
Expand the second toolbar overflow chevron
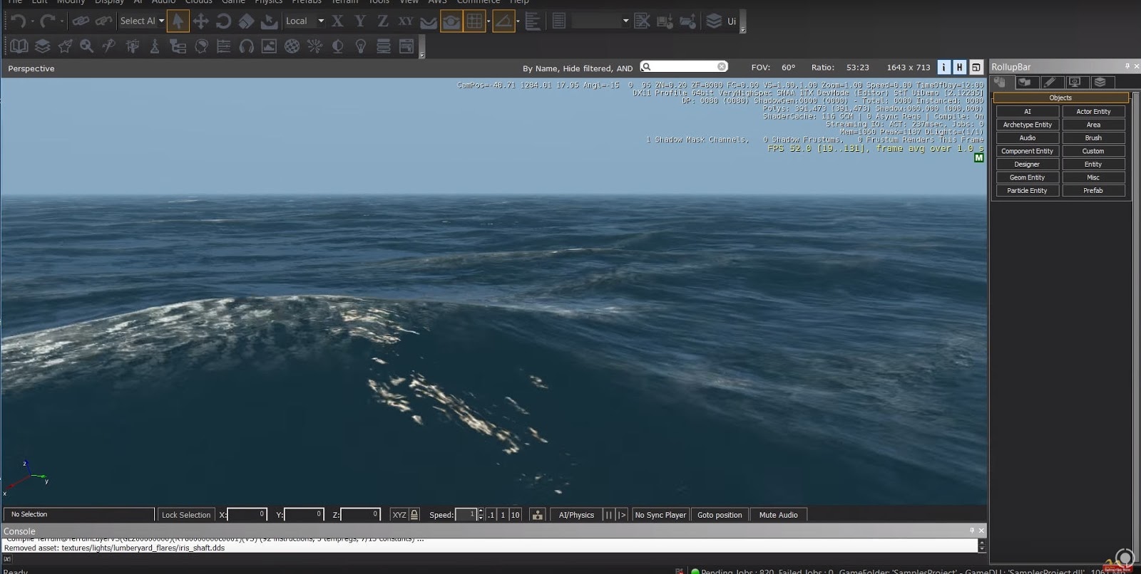tap(421, 55)
